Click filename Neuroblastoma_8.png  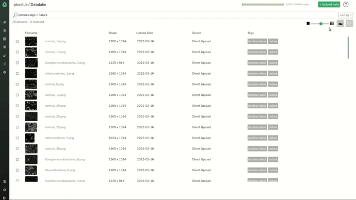60,170
